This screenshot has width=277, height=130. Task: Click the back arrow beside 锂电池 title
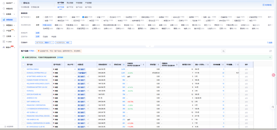[21, 3]
